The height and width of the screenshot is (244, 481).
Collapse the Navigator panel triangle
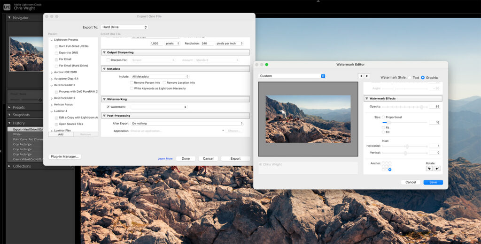click(x=9, y=18)
